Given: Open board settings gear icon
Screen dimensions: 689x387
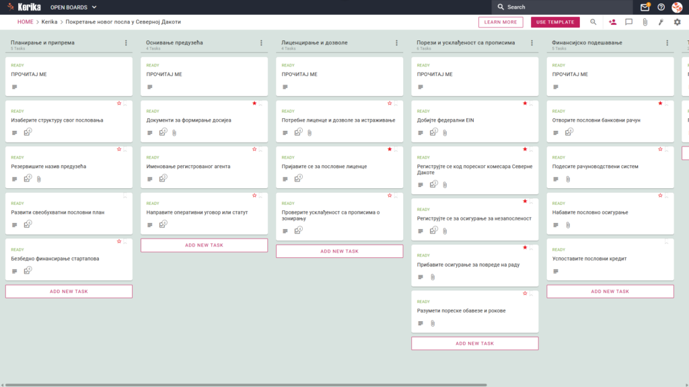Looking at the screenshot, I should tap(677, 22).
